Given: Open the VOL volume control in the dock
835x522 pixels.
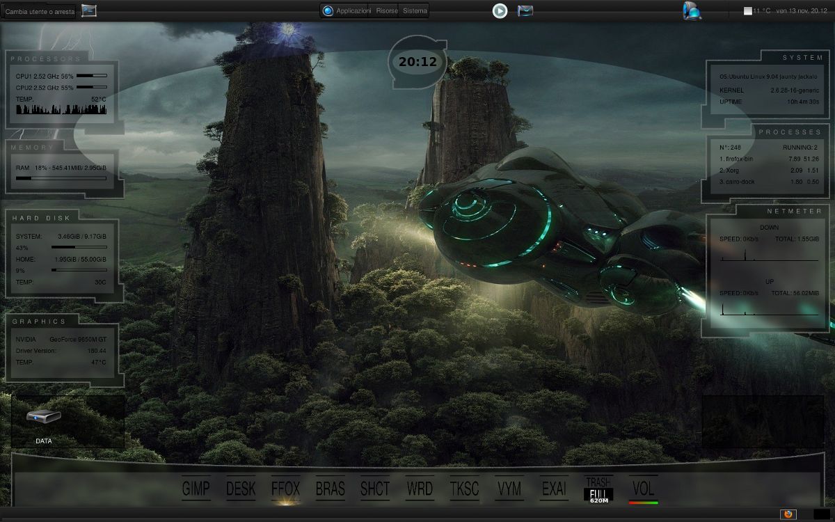Looking at the screenshot, I should (x=643, y=490).
